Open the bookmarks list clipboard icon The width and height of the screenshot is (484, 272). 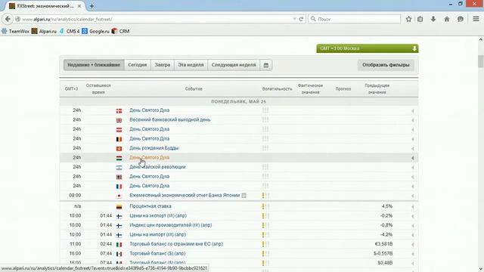420,19
